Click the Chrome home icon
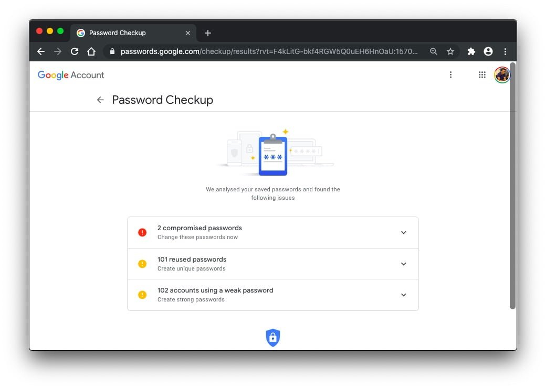This screenshot has width=546, height=389. pyautogui.click(x=90, y=51)
